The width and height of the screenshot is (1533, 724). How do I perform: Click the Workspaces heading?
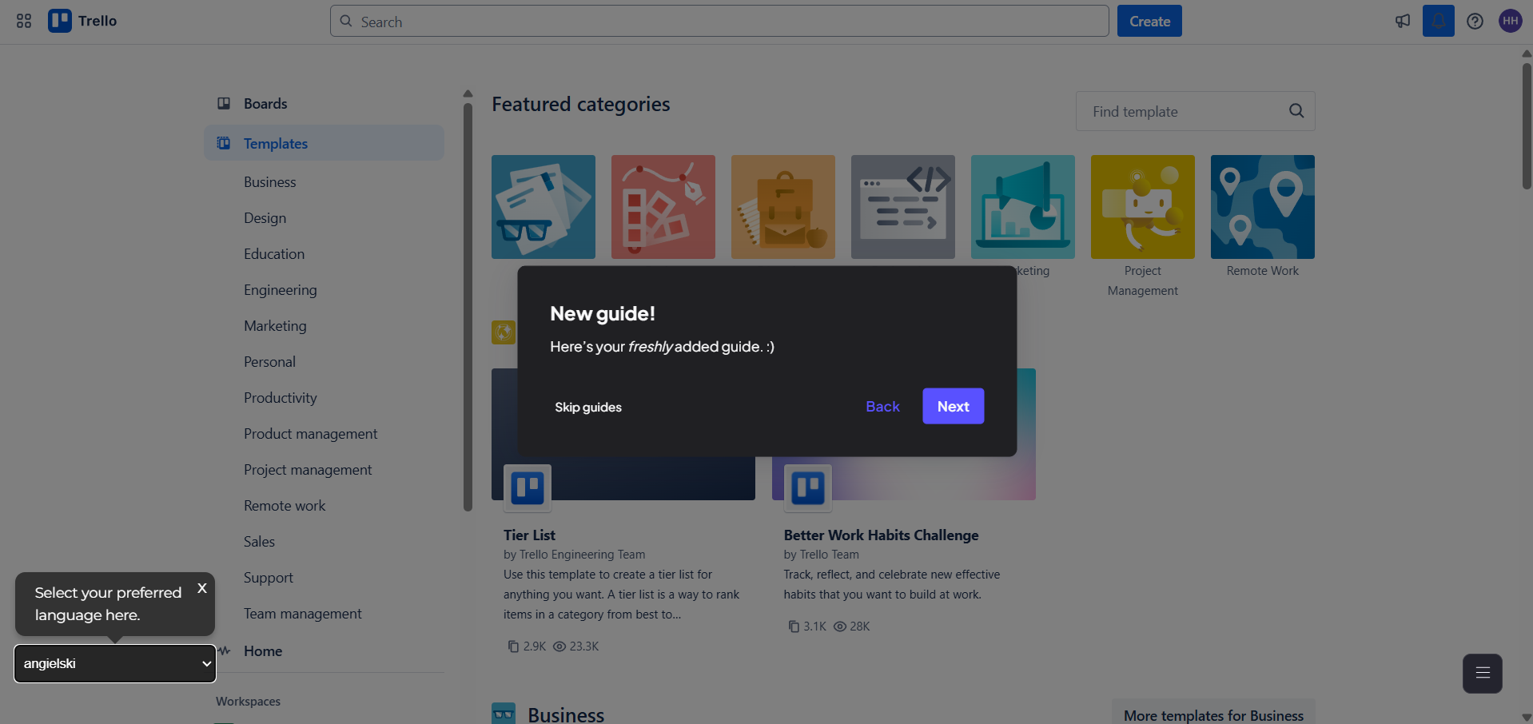coord(248,701)
